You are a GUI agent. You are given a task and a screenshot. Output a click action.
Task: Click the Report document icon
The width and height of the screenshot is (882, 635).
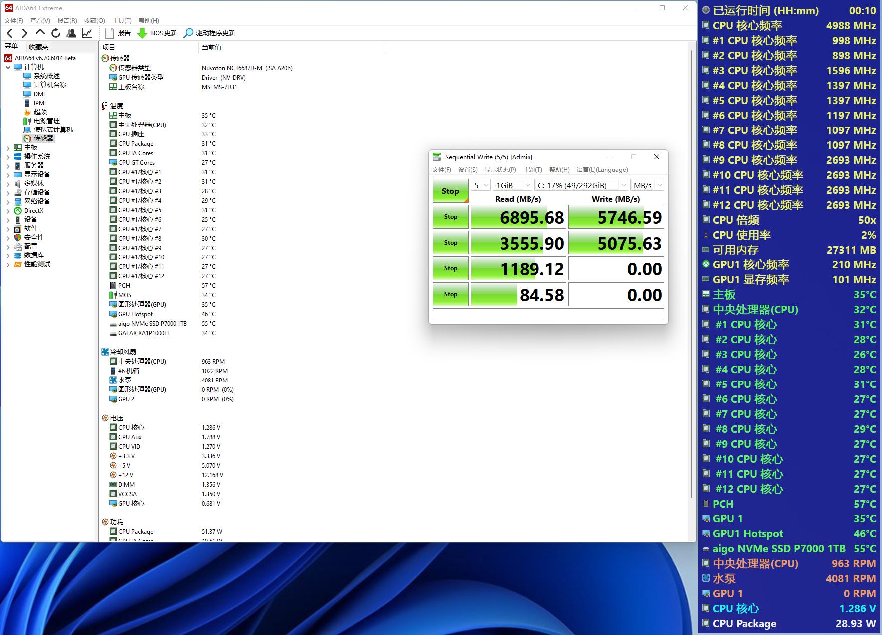pyautogui.click(x=110, y=33)
